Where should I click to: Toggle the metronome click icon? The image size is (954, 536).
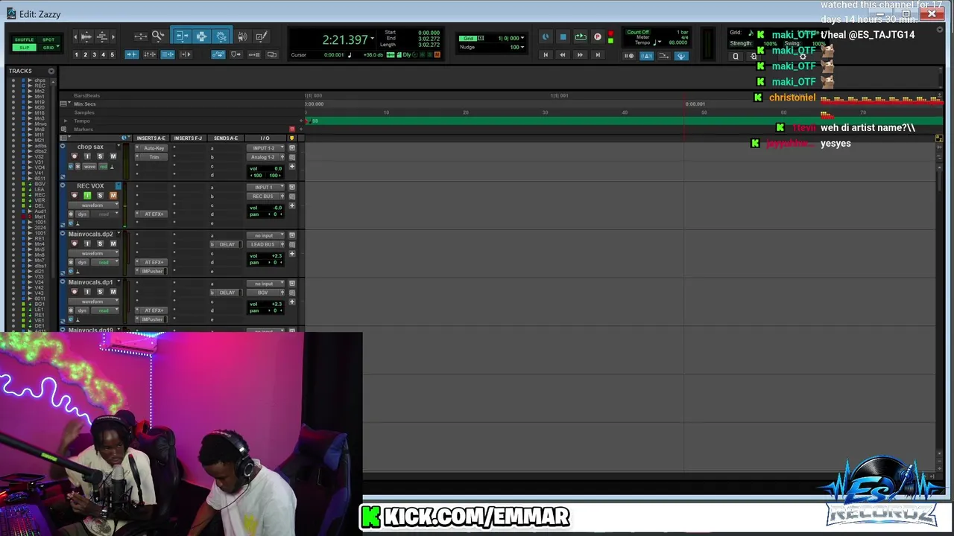click(646, 56)
